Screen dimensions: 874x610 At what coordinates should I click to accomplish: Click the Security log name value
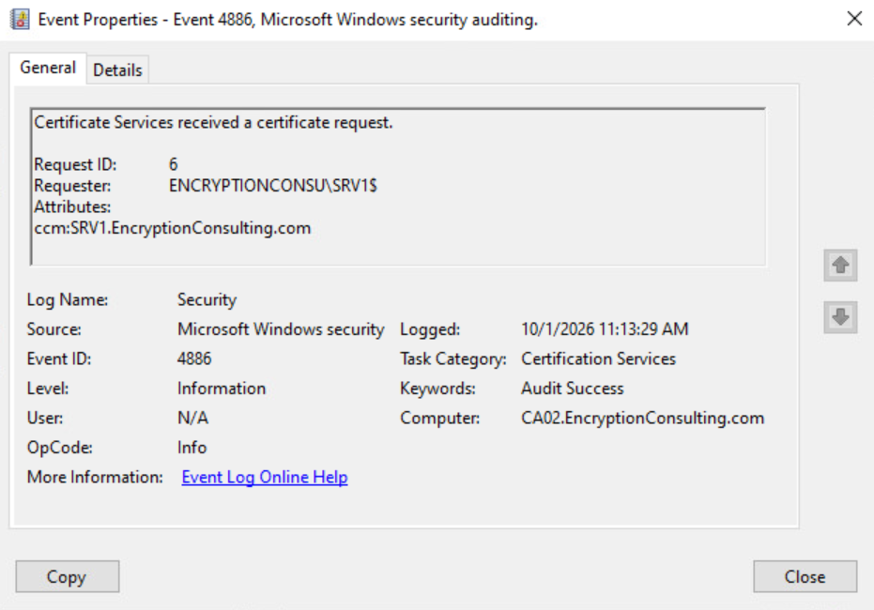[x=207, y=299]
